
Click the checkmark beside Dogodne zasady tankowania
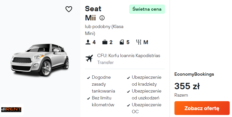89,77
